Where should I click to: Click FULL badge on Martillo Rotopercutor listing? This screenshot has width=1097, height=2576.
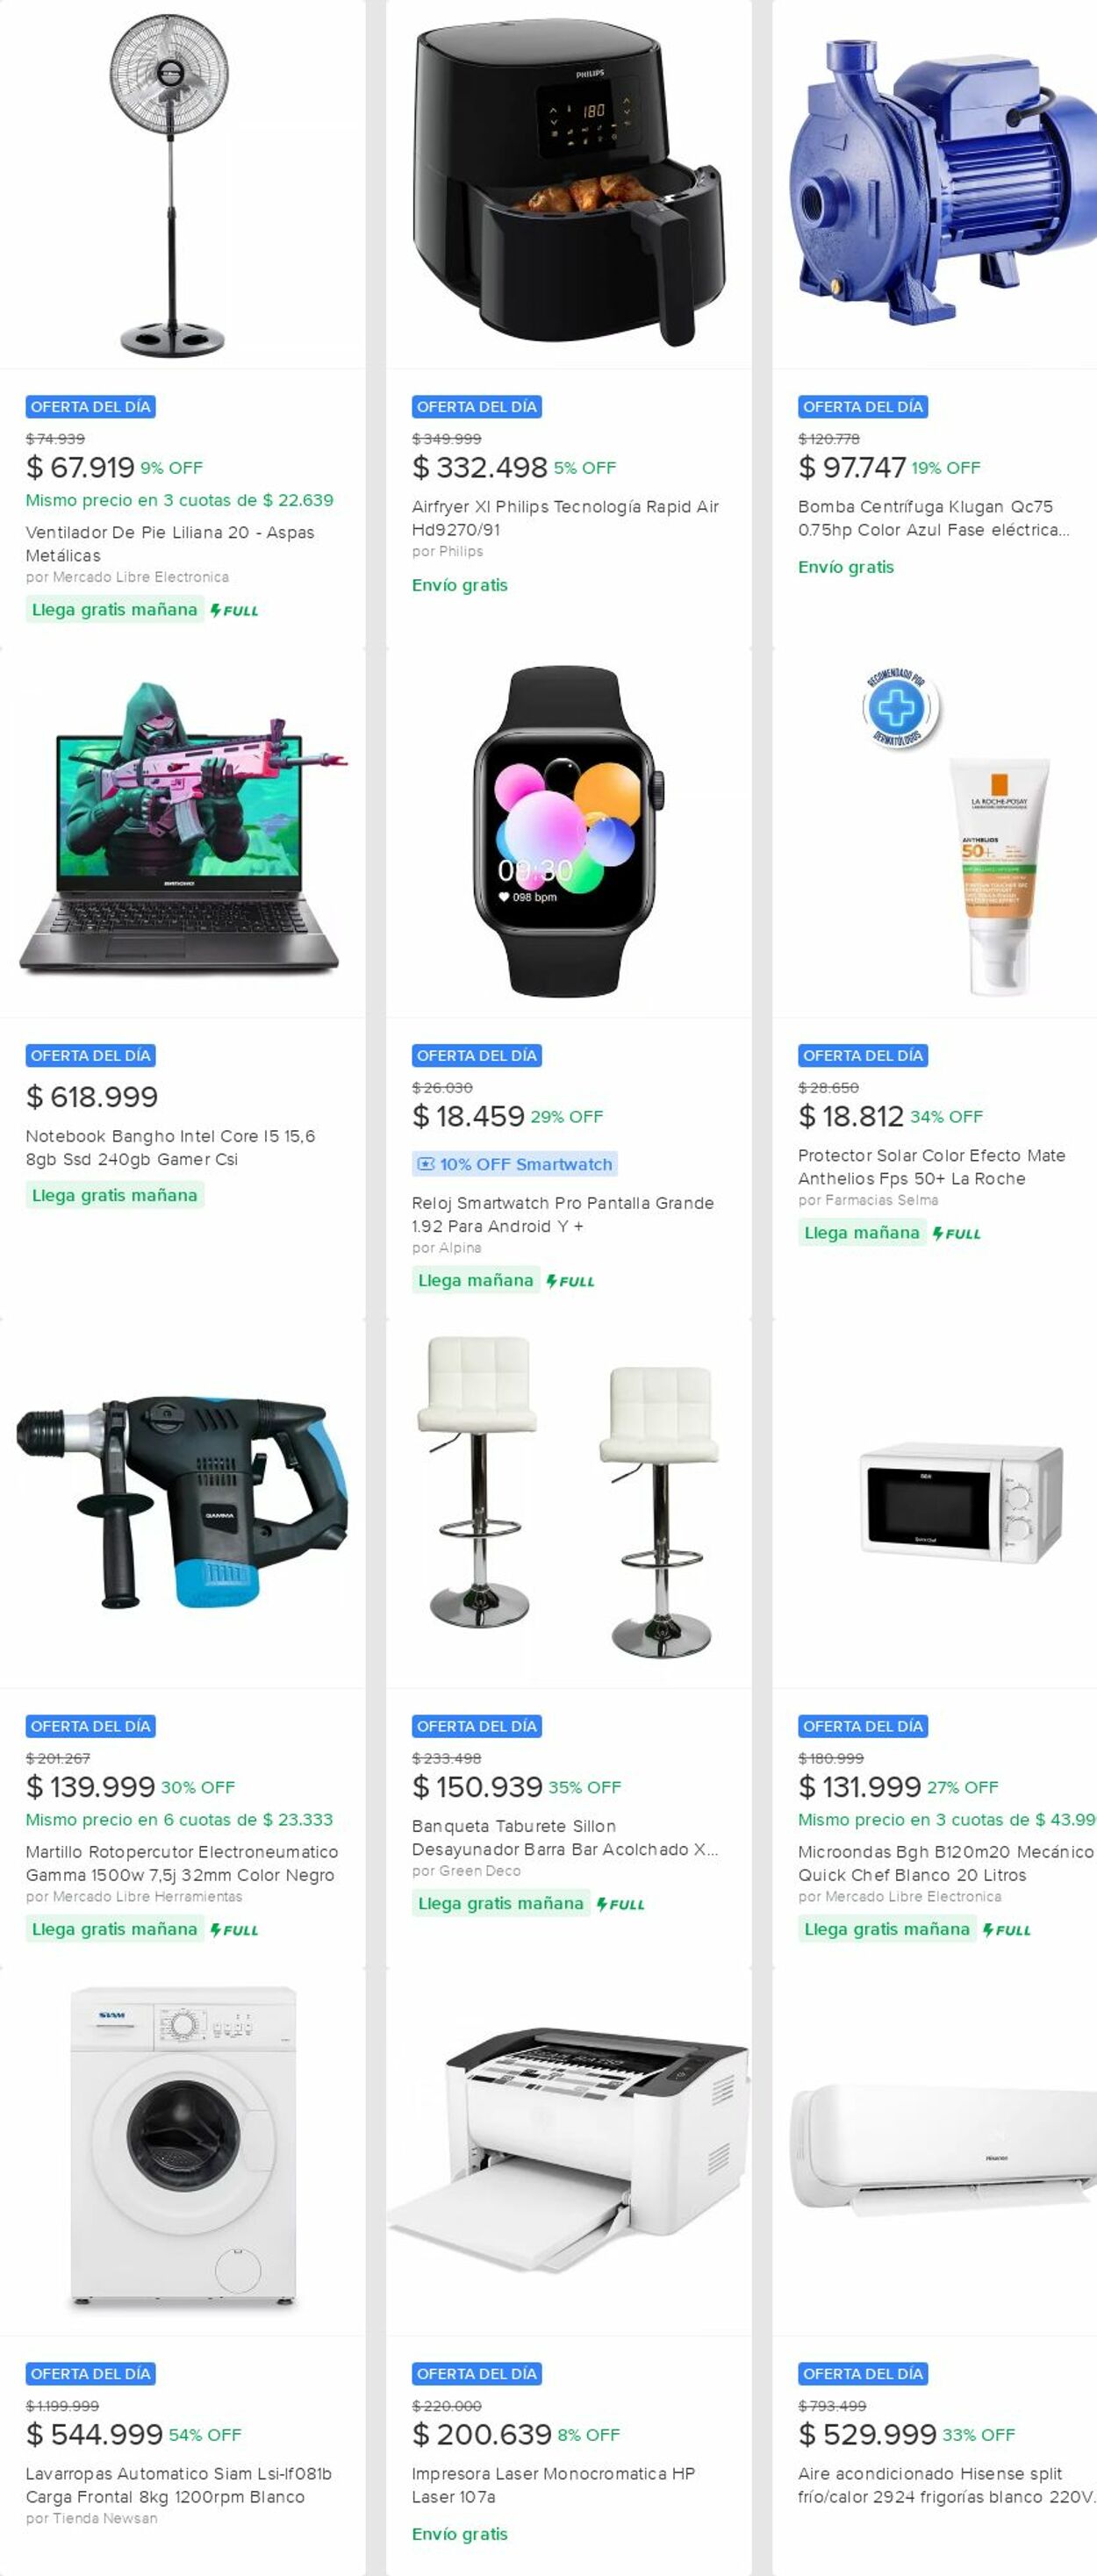point(234,1930)
